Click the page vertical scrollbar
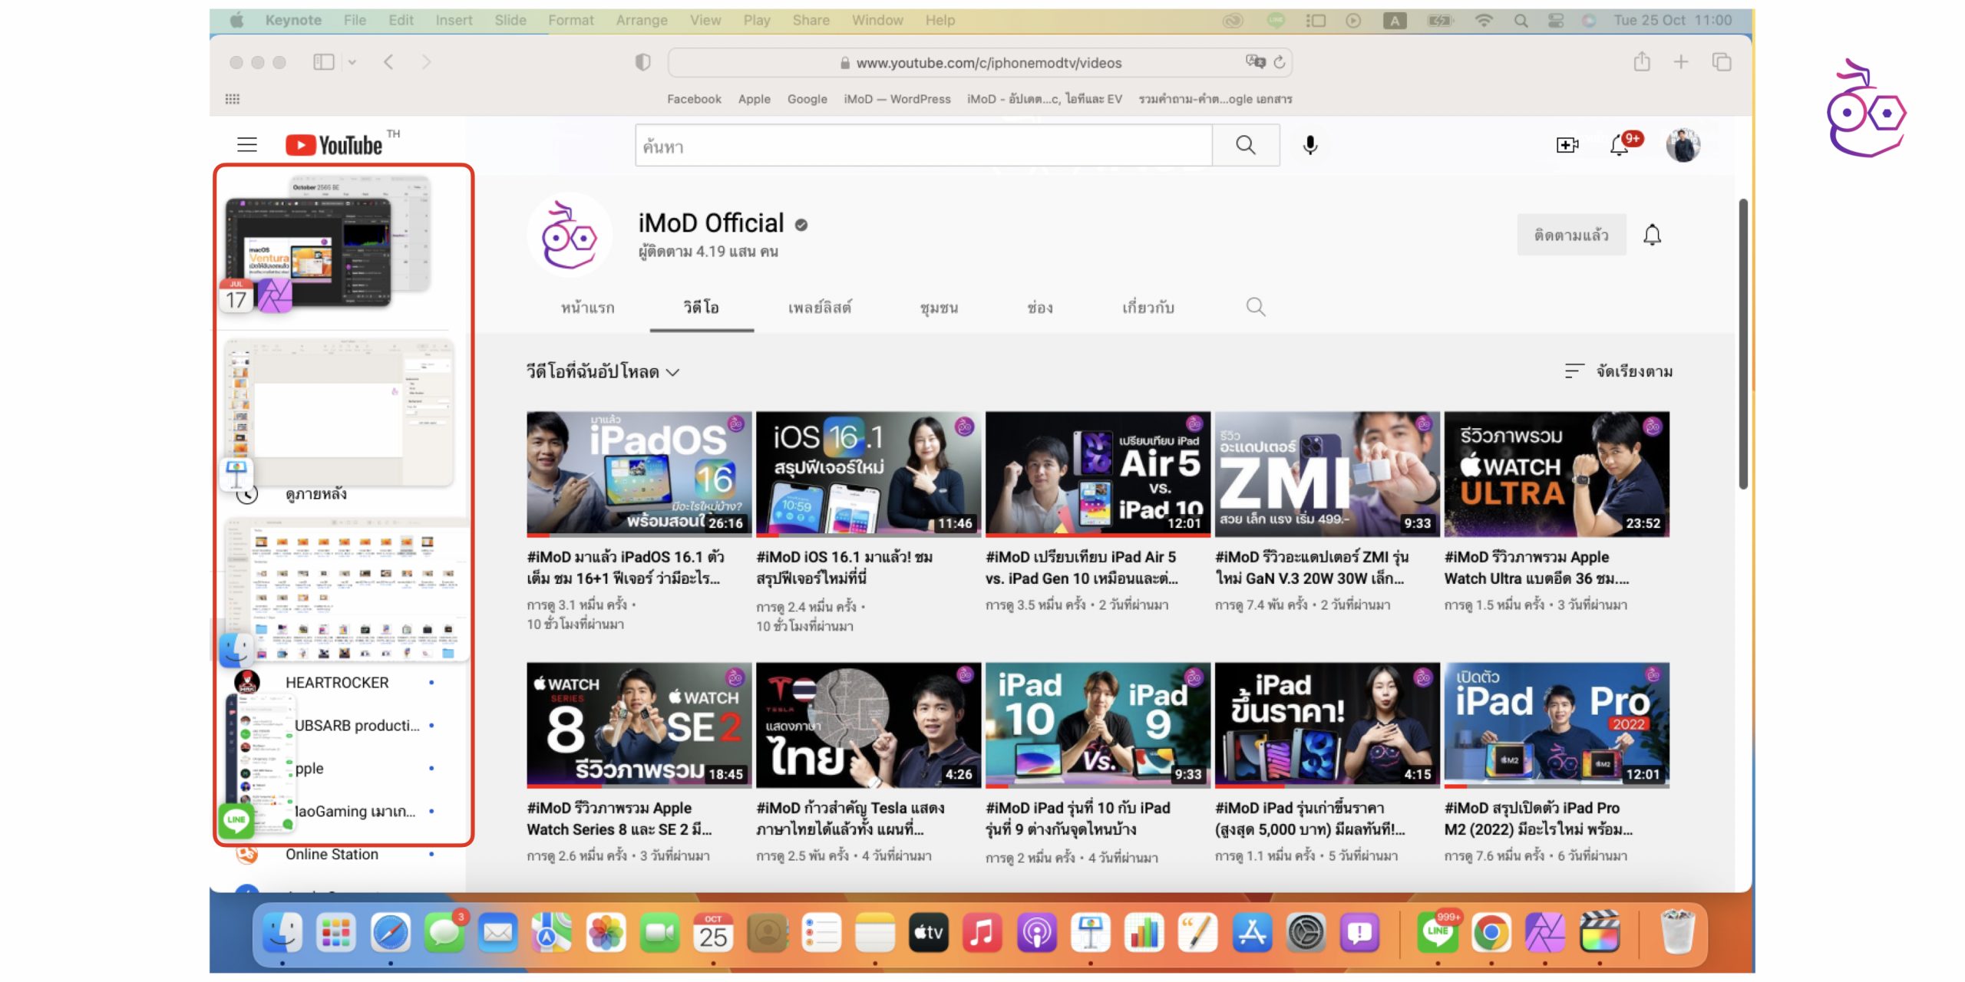 pyautogui.click(x=1742, y=345)
